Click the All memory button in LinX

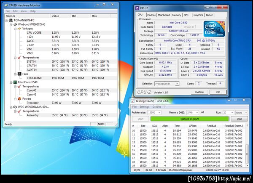click(x=202, y=112)
